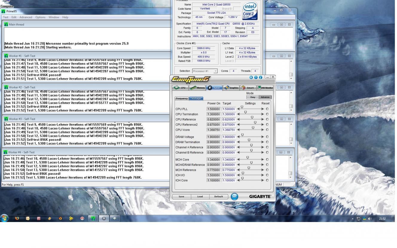The height and width of the screenshot is (248, 397).
Task: Click the CPU Vcore target value field
Action: (x=229, y=130)
